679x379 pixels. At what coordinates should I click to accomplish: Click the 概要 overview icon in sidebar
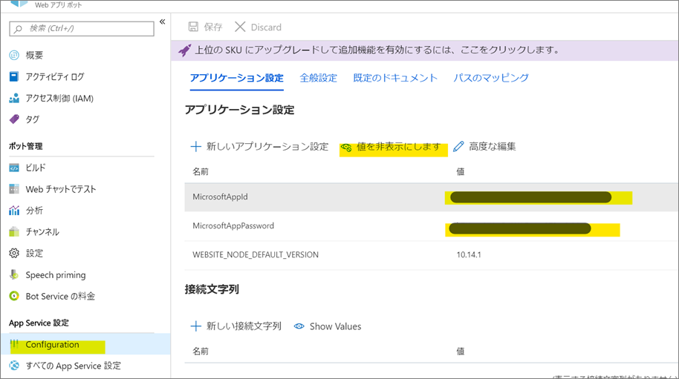tap(13, 55)
